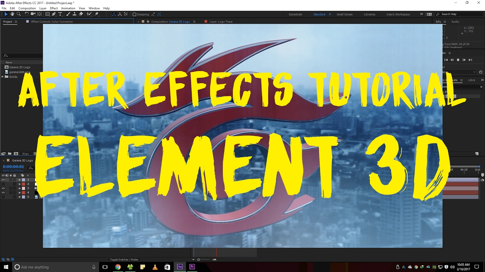The image size is (485, 272).
Task: Switch to Layer Logo Trace tab
Action: pos(221,22)
